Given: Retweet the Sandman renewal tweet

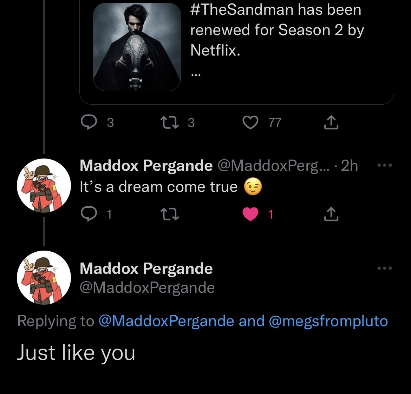Looking at the screenshot, I should (170, 123).
